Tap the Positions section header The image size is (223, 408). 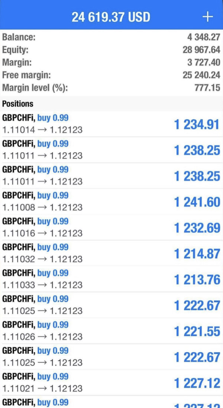(x=18, y=104)
